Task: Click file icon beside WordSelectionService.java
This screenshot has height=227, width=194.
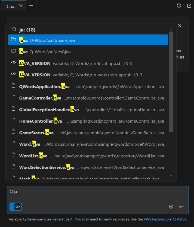Action: point(13,166)
